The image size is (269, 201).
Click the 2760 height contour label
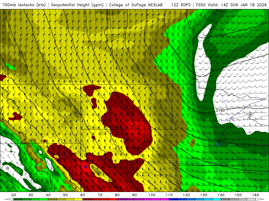(220, 111)
